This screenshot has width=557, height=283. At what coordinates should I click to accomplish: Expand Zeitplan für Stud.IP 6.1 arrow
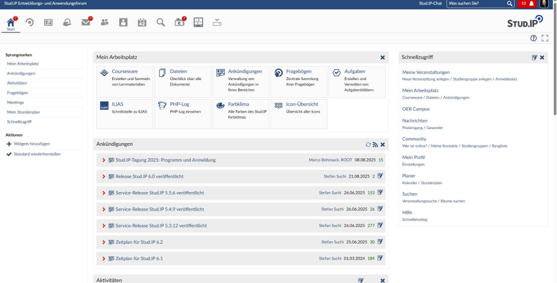(104, 259)
